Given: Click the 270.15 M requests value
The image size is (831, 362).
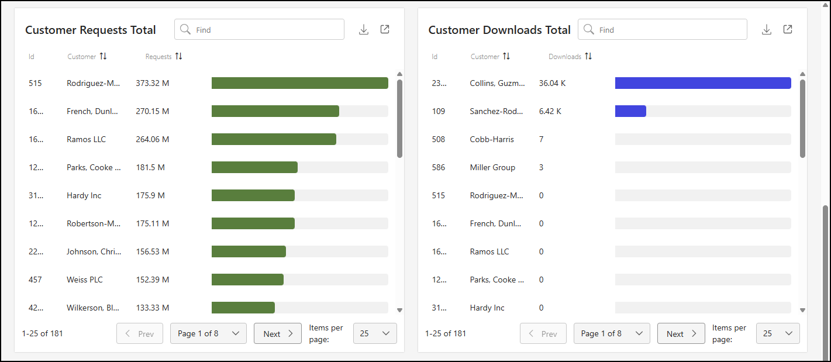Looking at the screenshot, I should 153,111.
